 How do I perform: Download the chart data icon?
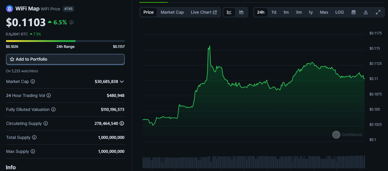coord(366,12)
